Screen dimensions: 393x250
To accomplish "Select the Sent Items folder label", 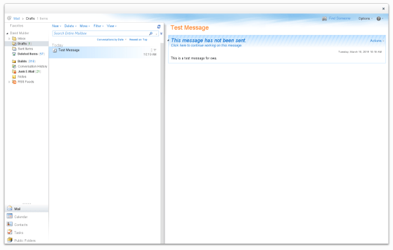I will tap(25, 49).
